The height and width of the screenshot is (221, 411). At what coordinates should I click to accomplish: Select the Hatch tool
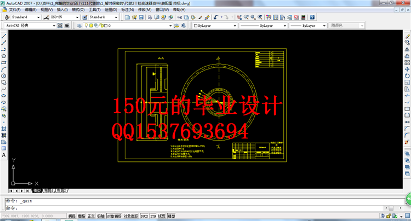pyautogui.click(x=4, y=129)
